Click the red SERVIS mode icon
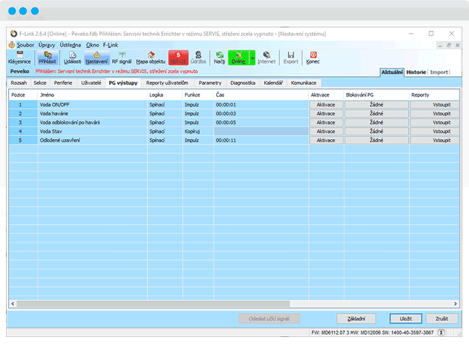The width and height of the screenshot is (469, 347). (178, 57)
